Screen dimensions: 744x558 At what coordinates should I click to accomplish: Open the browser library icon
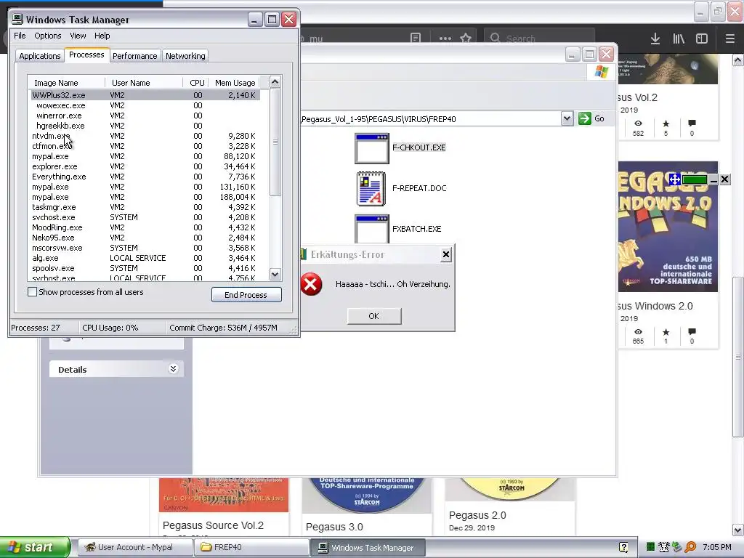click(x=679, y=39)
